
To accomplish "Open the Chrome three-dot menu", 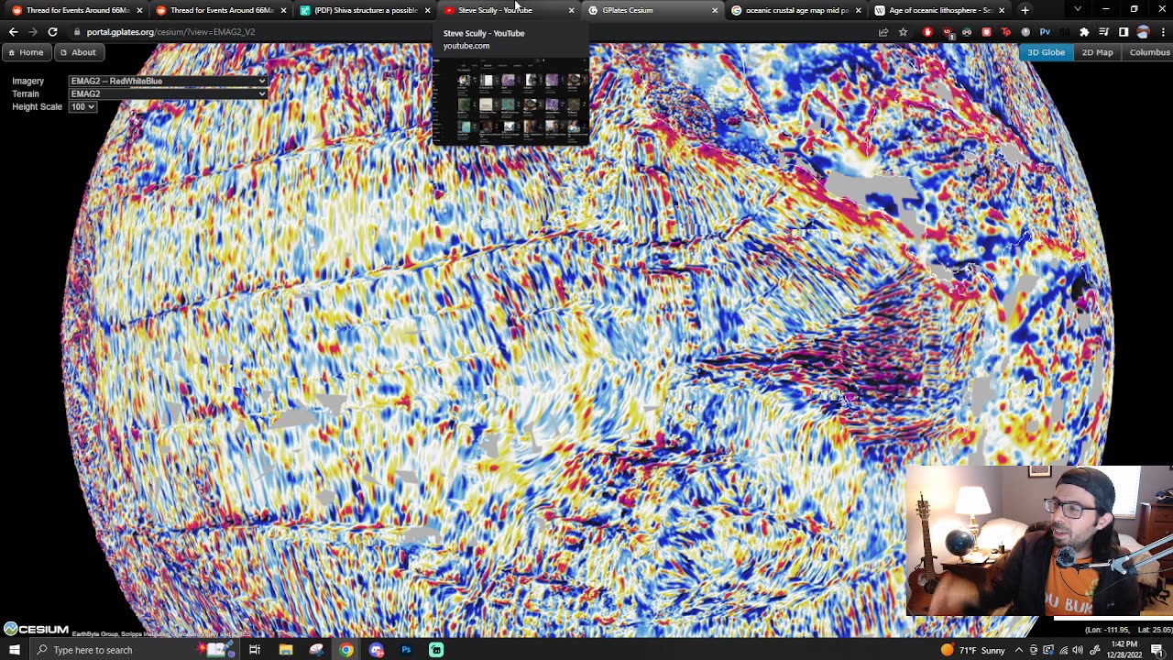I will pyautogui.click(x=1162, y=32).
